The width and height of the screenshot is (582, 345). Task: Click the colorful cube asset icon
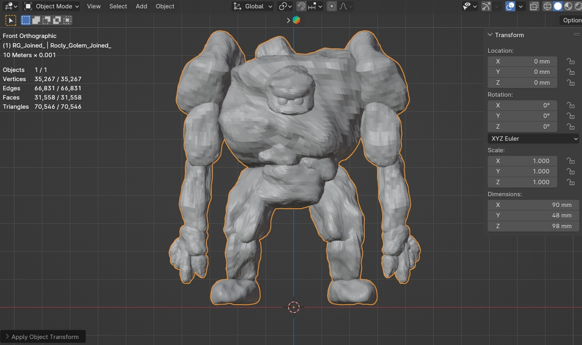click(296, 20)
